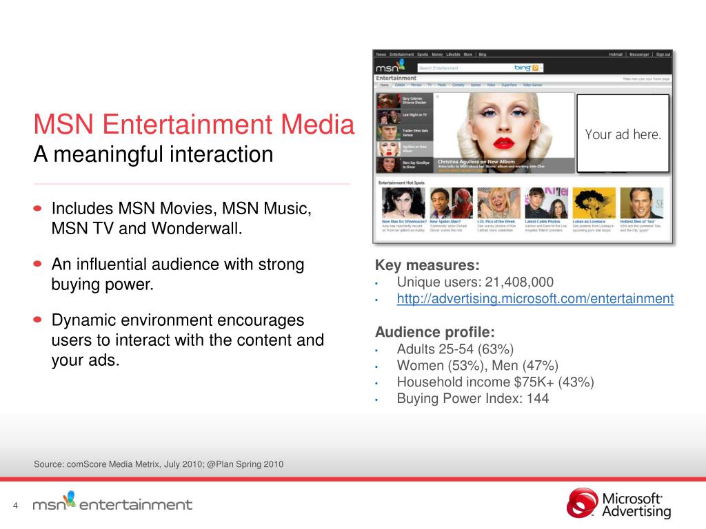Select the 'Stars Say Goodbye to Simon' story
This screenshot has height=529, width=706.
405,165
